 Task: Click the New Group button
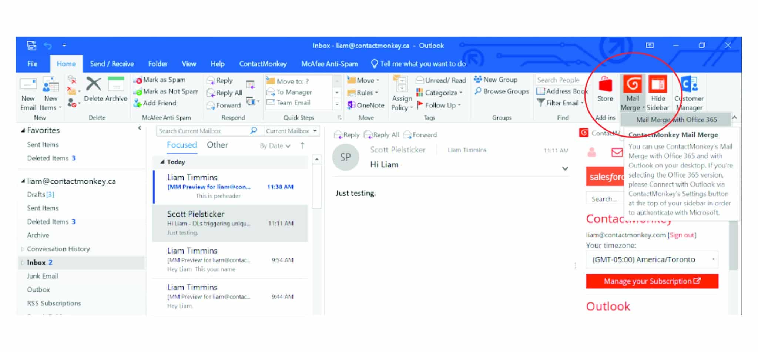pyautogui.click(x=496, y=80)
